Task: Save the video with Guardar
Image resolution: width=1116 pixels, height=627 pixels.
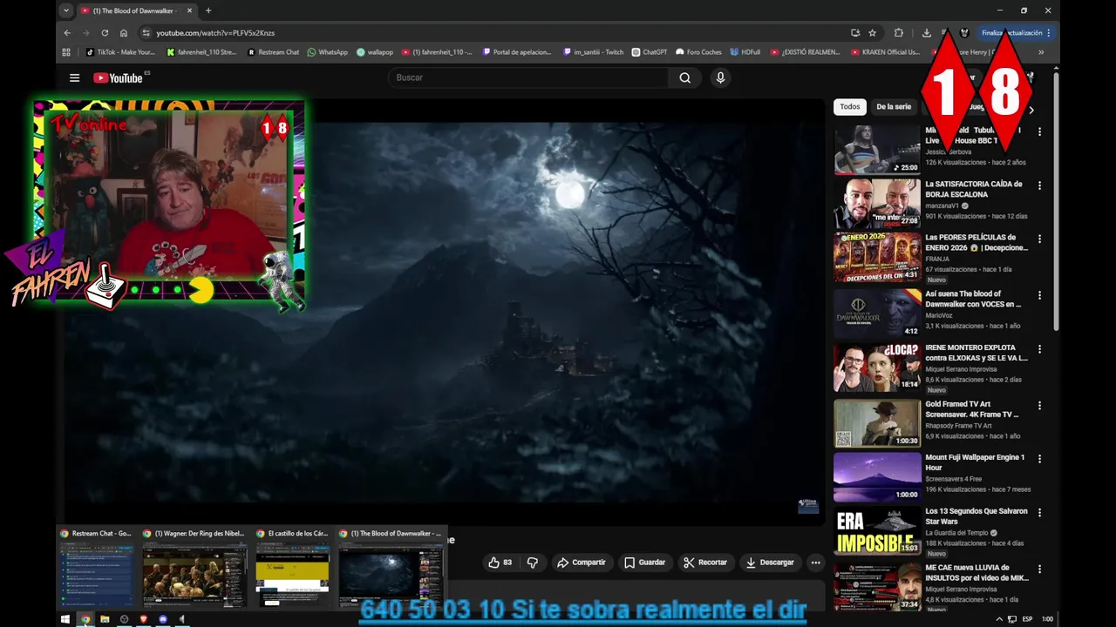Action: click(x=645, y=563)
